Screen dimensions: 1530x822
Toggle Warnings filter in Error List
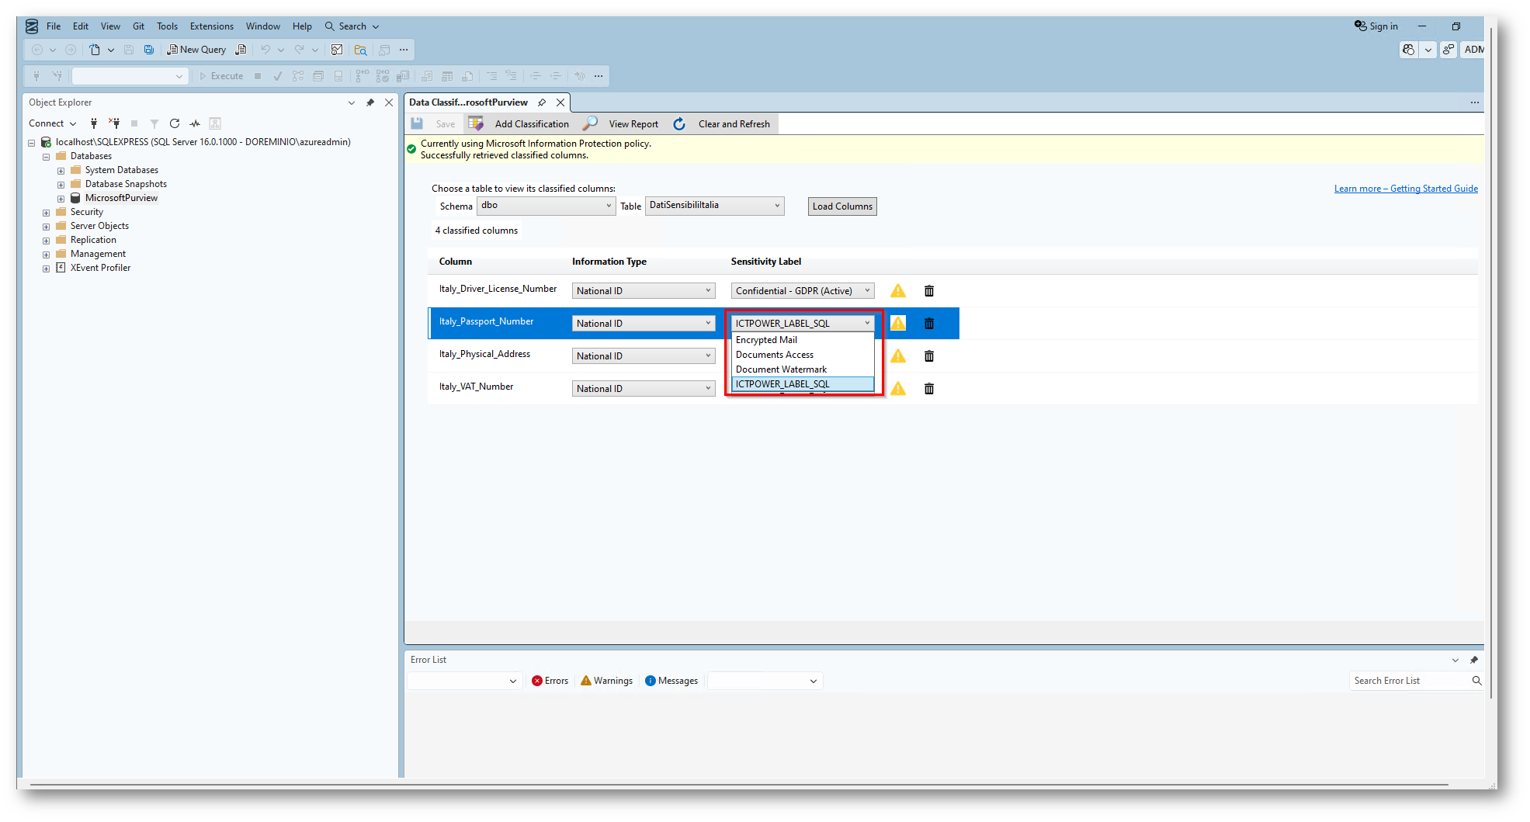pyautogui.click(x=606, y=681)
